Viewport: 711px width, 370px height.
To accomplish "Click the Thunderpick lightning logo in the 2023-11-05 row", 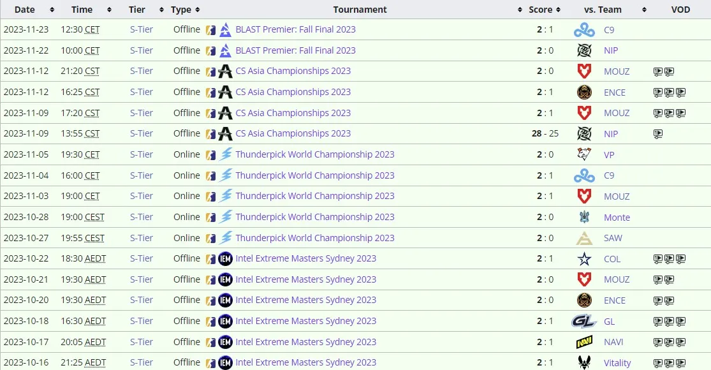I will 225,154.
